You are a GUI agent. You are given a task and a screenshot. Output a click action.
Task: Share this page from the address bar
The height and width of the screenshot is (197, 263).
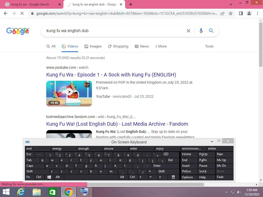(x=222, y=13)
